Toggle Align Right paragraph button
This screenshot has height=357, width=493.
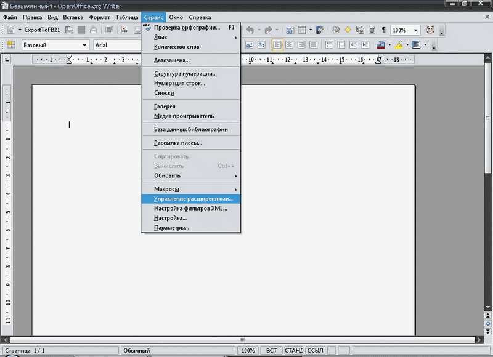301,45
